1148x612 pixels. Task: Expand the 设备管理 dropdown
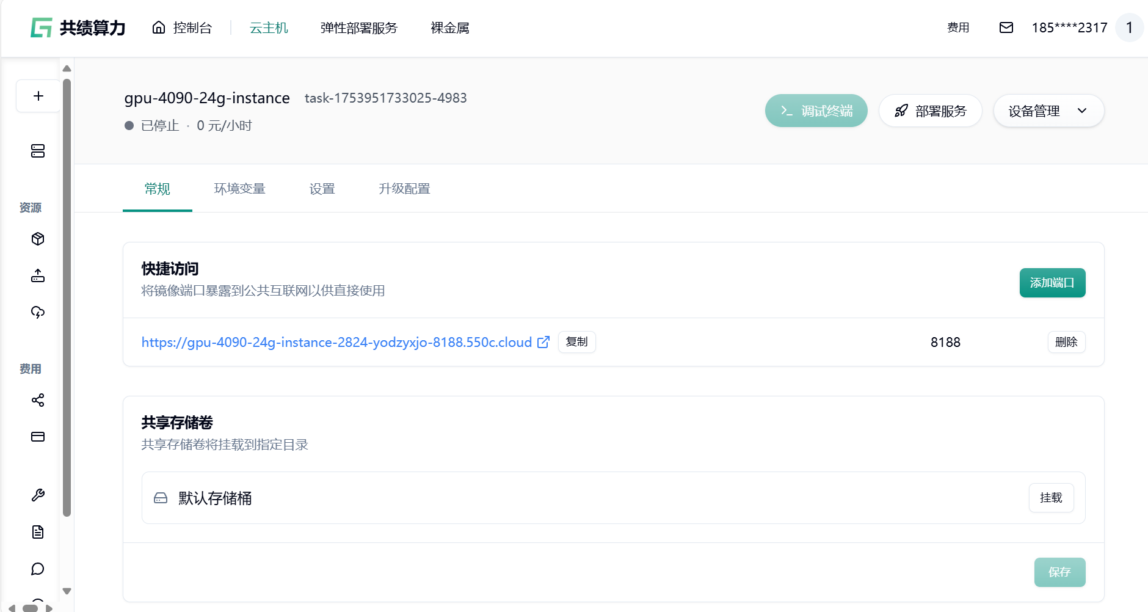pos(1048,111)
